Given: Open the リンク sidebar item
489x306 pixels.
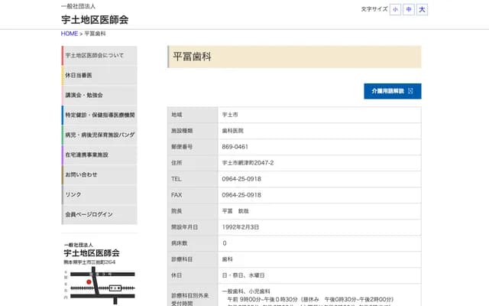Looking at the screenshot, I should pyautogui.click(x=99, y=194).
